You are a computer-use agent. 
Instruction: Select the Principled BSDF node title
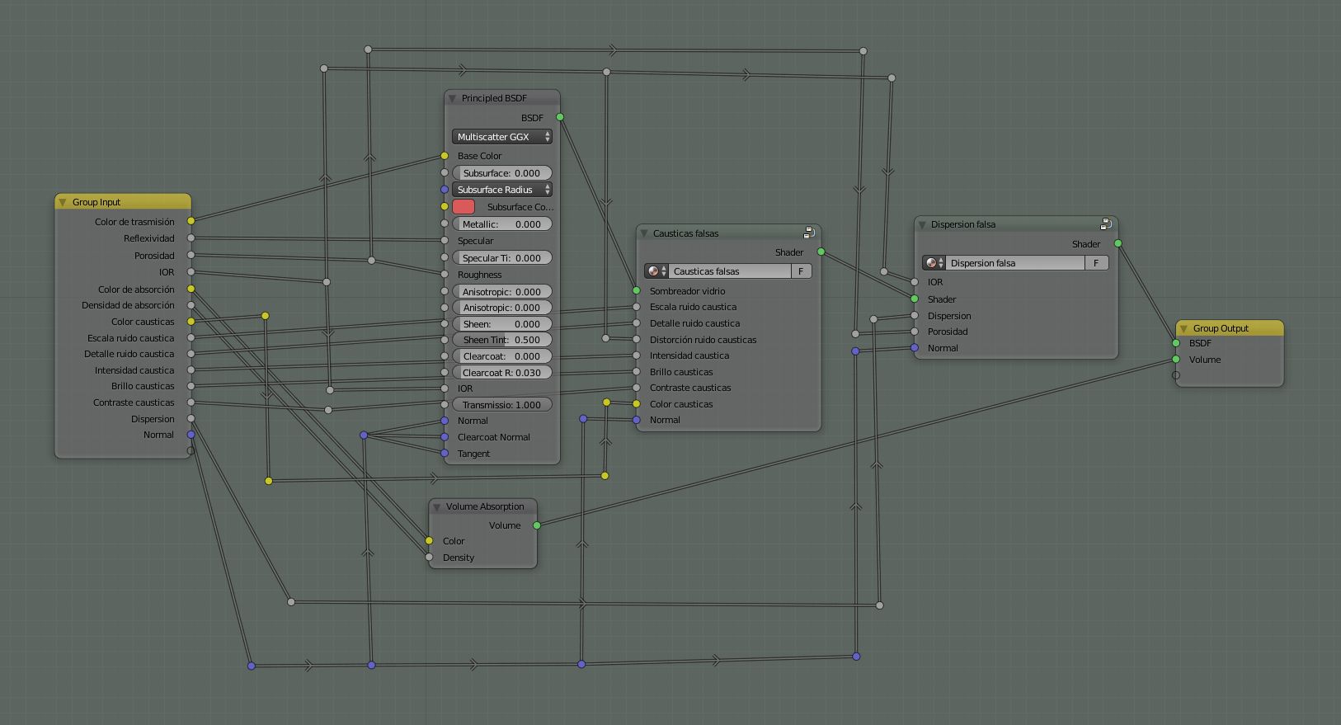click(494, 98)
